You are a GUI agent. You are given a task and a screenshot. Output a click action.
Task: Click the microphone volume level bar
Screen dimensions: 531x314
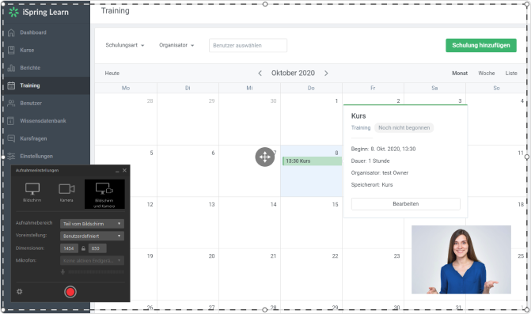point(96,272)
